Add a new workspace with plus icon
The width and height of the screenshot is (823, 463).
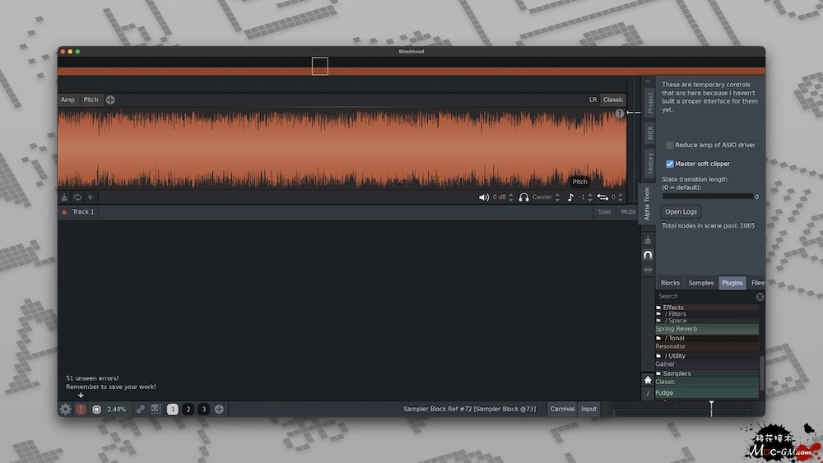(x=219, y=409)
